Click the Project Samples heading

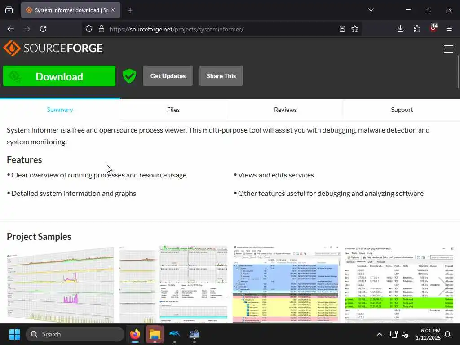pyautogui.click(x=39, y=236)
